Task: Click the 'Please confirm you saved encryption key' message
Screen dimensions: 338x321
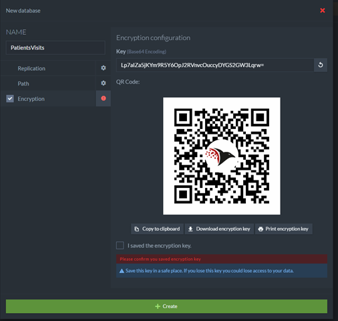Action: point(222,259)
